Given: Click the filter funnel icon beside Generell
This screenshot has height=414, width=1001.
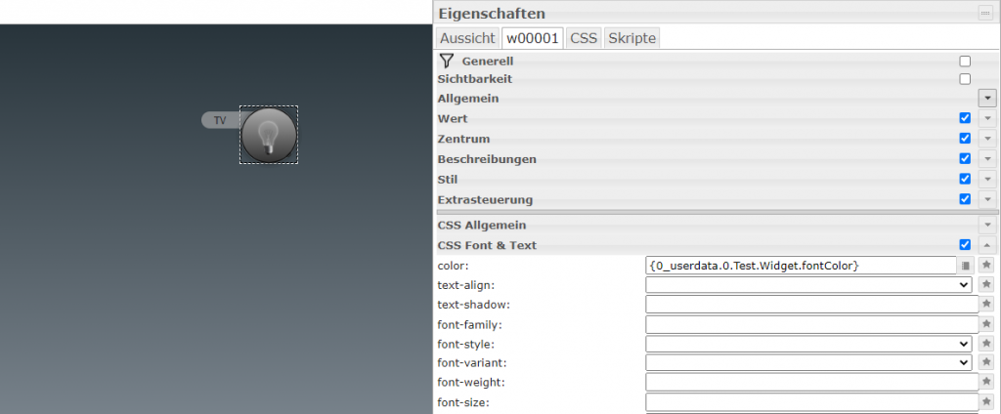Looking at the screenshot, I should click(447, 61).
